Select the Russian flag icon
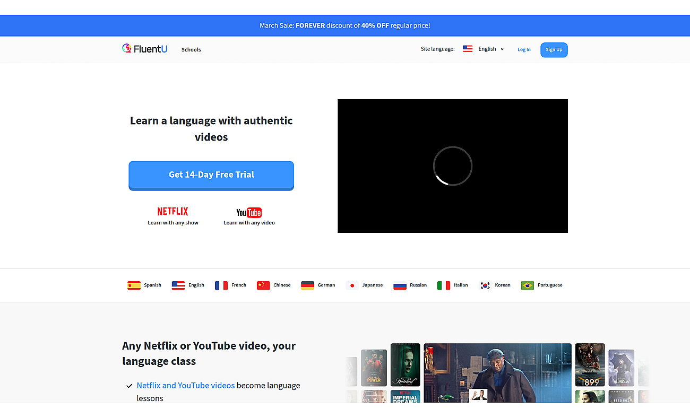 (x=400, y=285)
